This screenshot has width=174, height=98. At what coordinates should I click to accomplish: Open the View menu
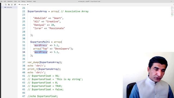pyautogui.click(x=15, y=1)
